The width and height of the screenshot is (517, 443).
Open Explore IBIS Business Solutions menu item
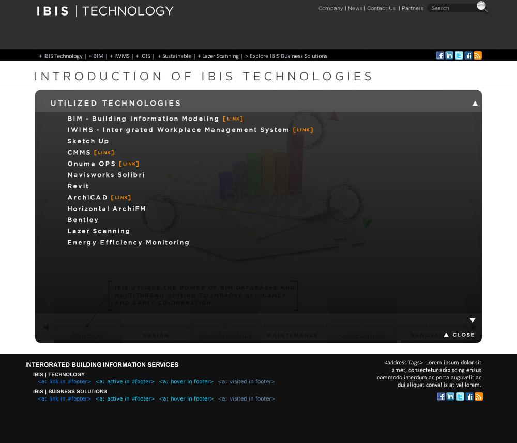coord(286,56)
